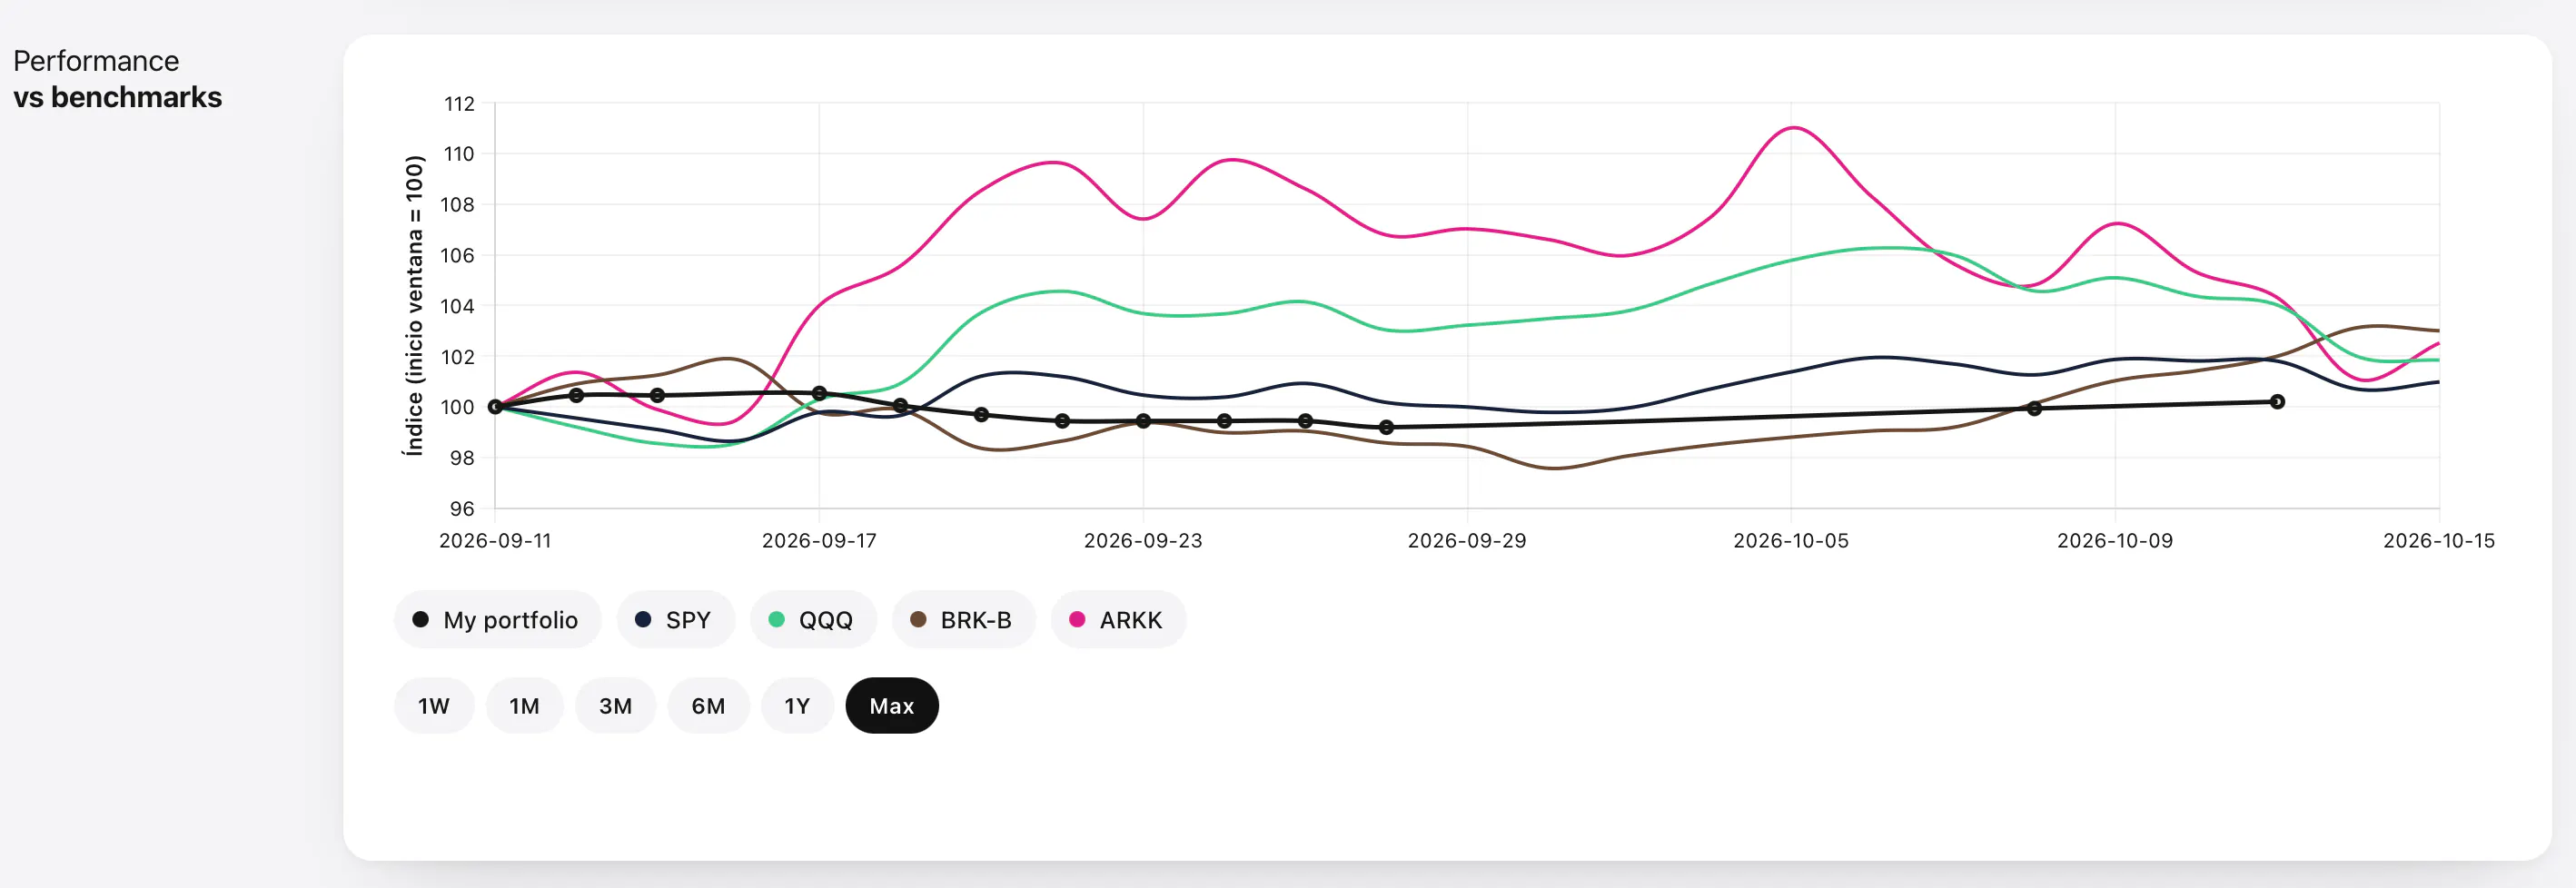
Task: Switch to the 6M range
Action: point(708,706)
